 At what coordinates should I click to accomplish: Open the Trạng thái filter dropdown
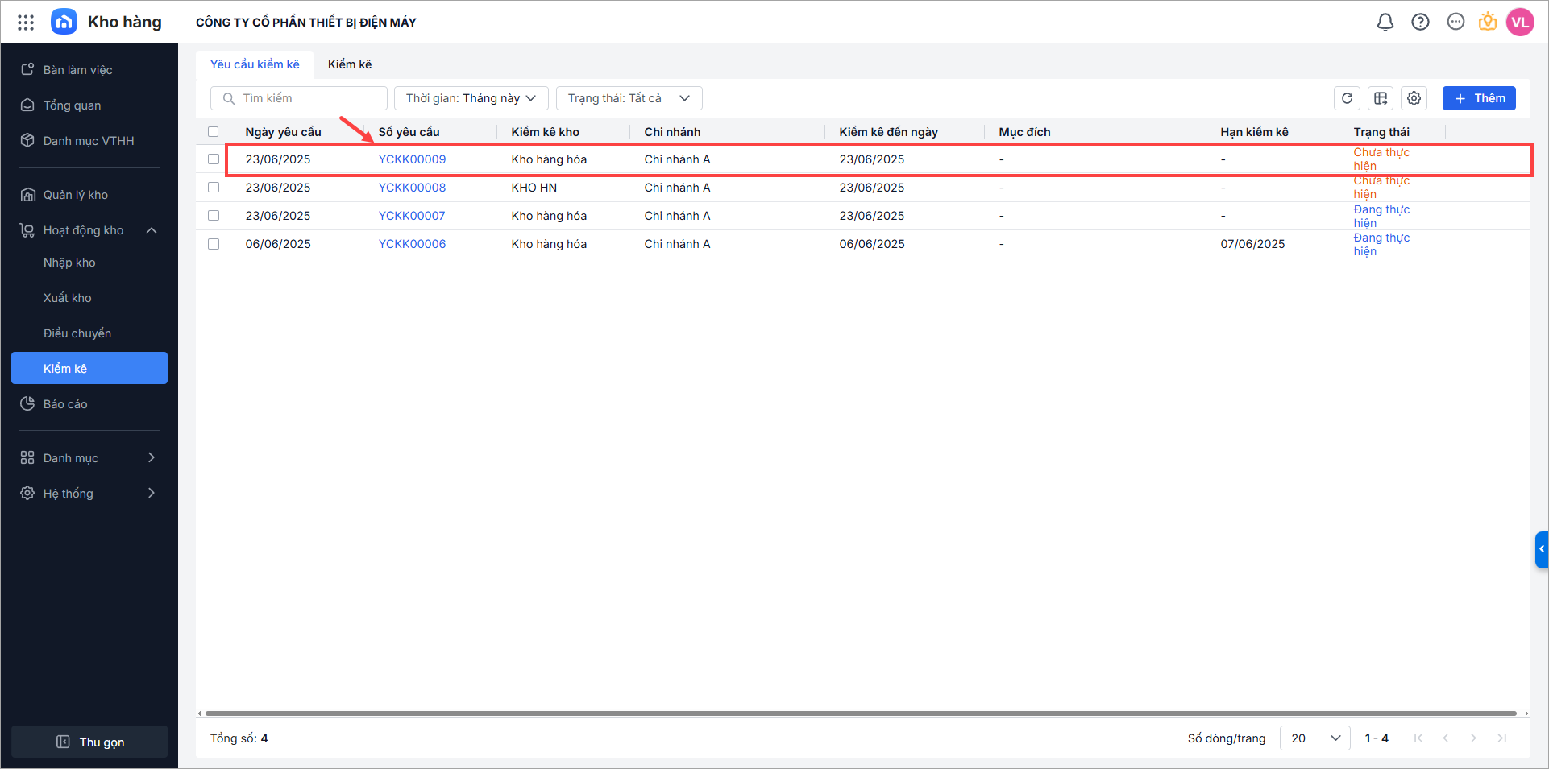point(629,98)
